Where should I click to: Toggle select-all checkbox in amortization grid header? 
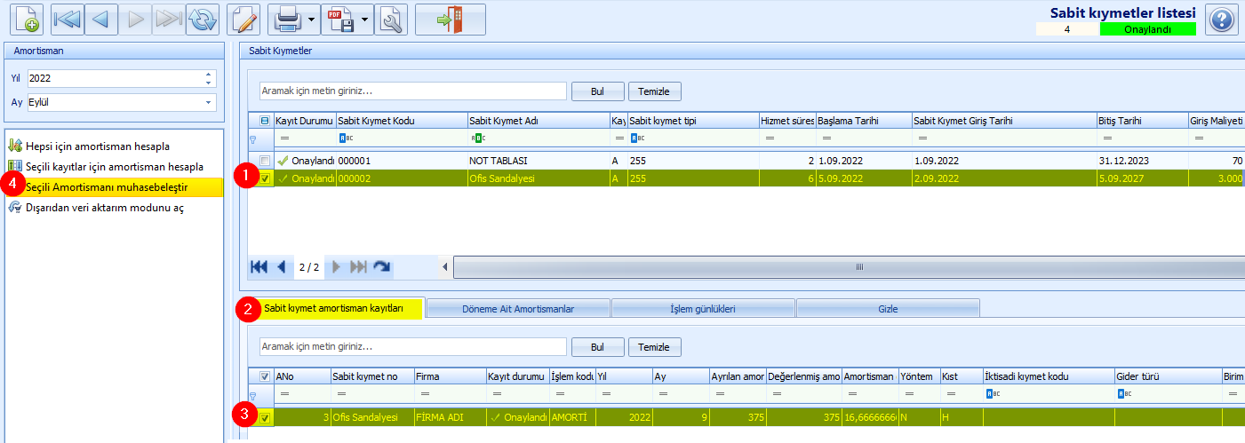tap(265, 376)
